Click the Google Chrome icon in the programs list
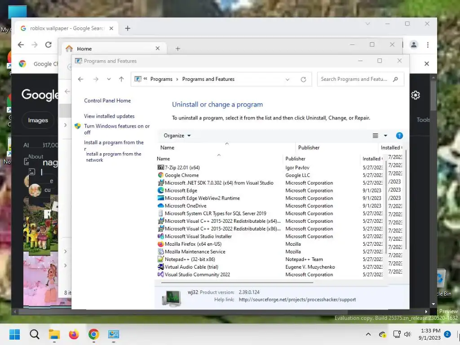The height and width of the screenshot is (345, 460). [x=160, y=175]
